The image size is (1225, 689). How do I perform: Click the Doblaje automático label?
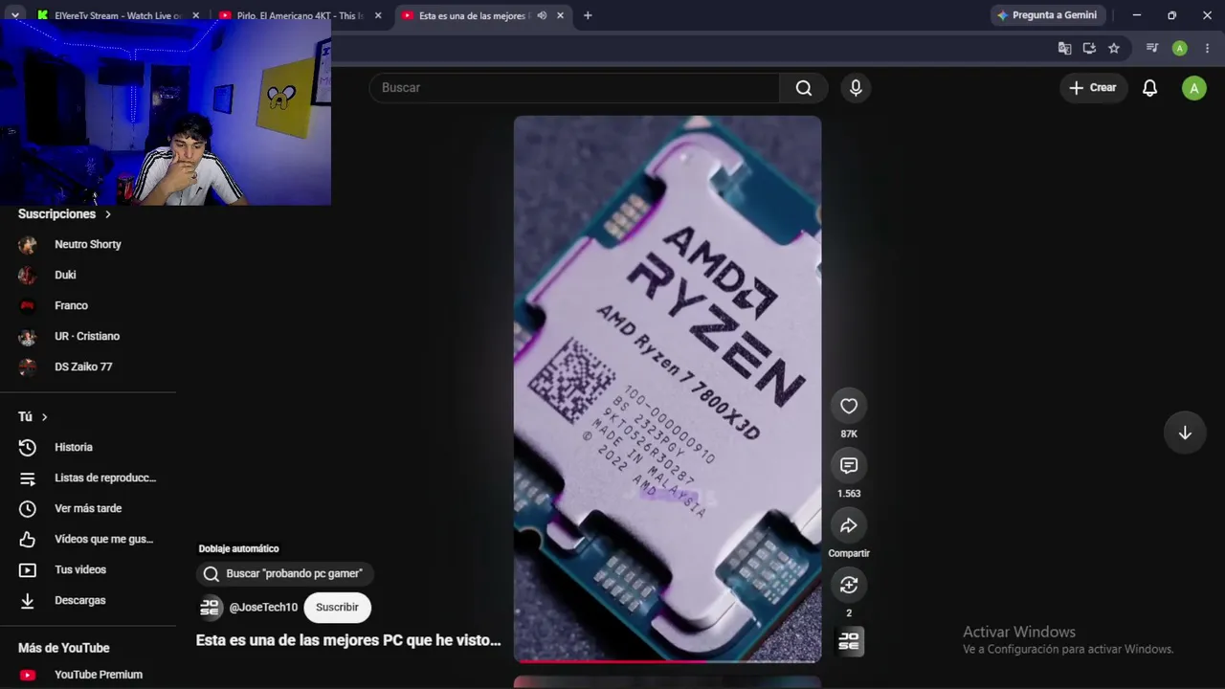[238, 548]
